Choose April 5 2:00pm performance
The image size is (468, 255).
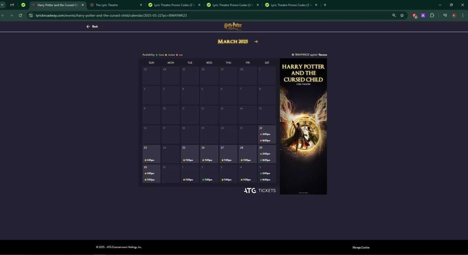coord(265,173)
